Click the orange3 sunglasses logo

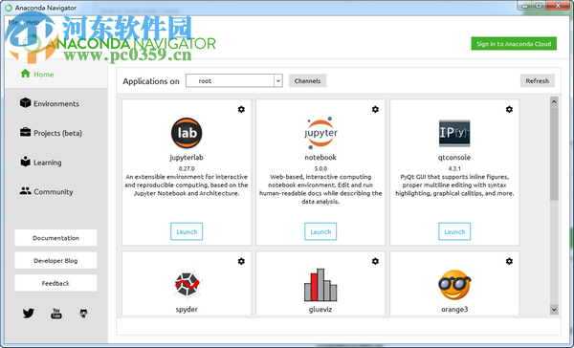(x=454, y=285)
